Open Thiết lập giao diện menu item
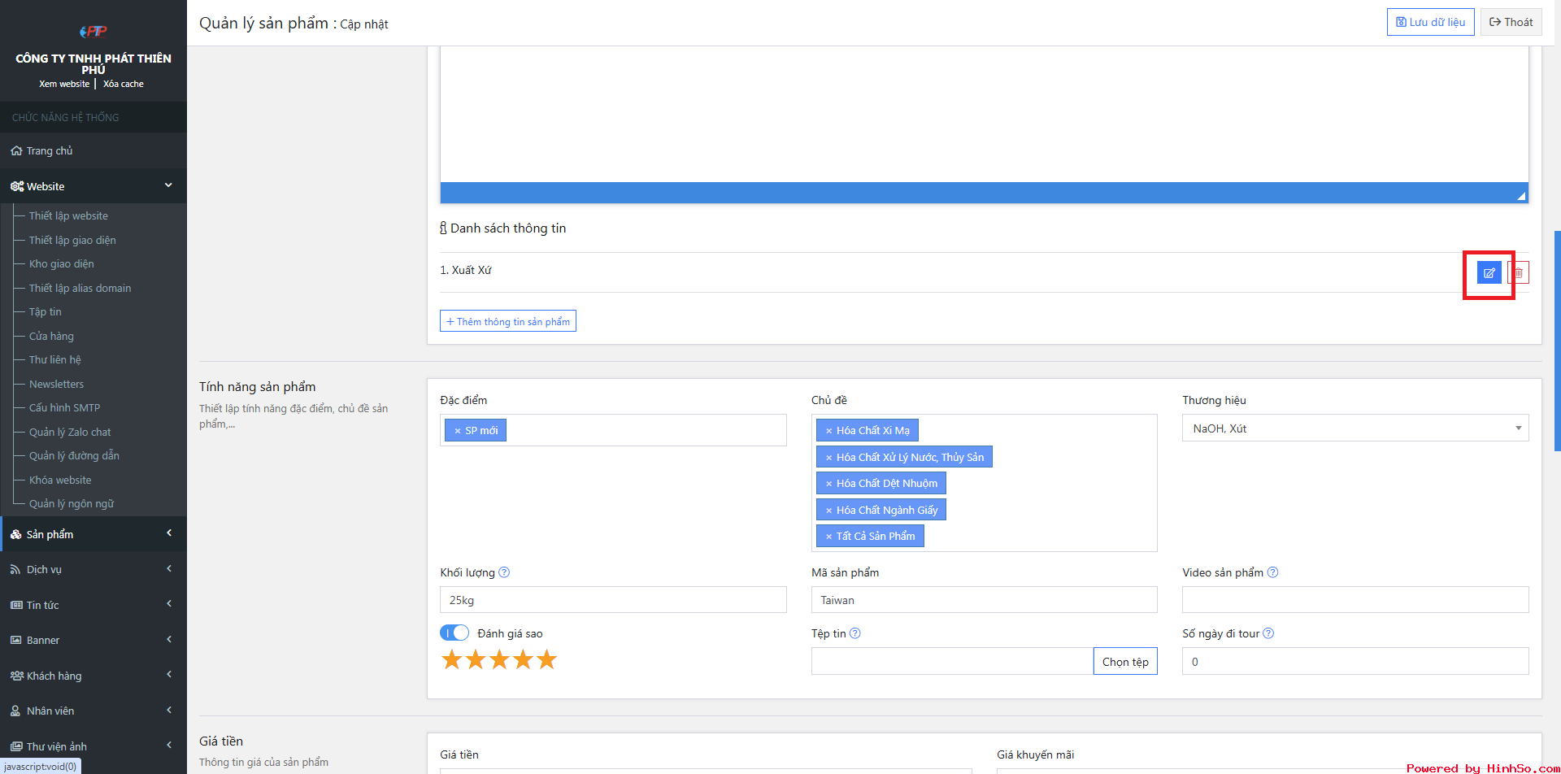Viewport: 1561px width, 774px height. pyautogui.click(x=72, y=240)
